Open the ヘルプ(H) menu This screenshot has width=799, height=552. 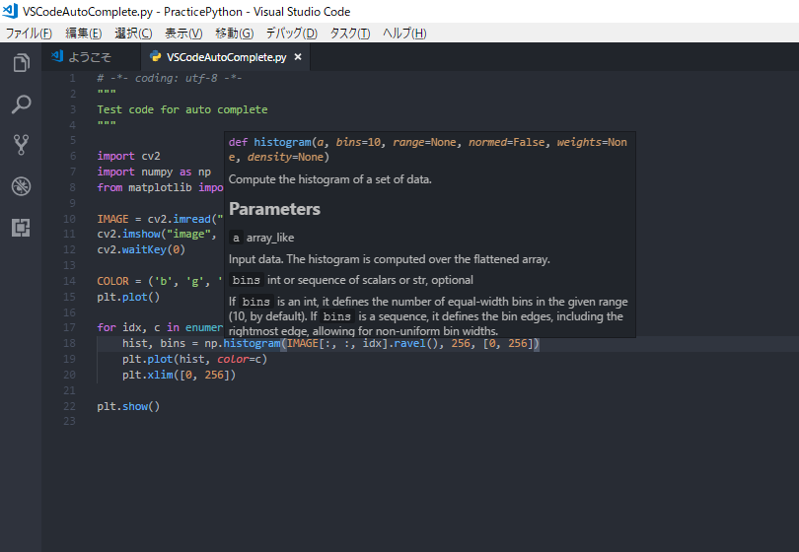(404, 34)
